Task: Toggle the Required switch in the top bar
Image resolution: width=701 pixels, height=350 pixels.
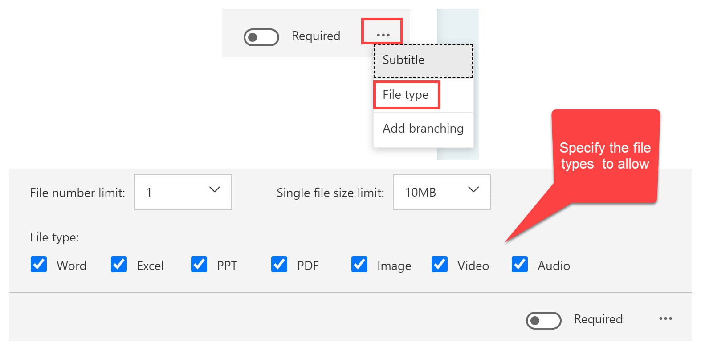Action: 261,37
